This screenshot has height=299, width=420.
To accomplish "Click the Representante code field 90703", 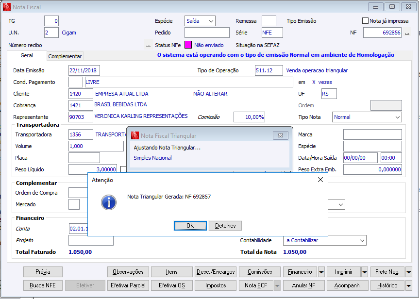I will 81,117.
